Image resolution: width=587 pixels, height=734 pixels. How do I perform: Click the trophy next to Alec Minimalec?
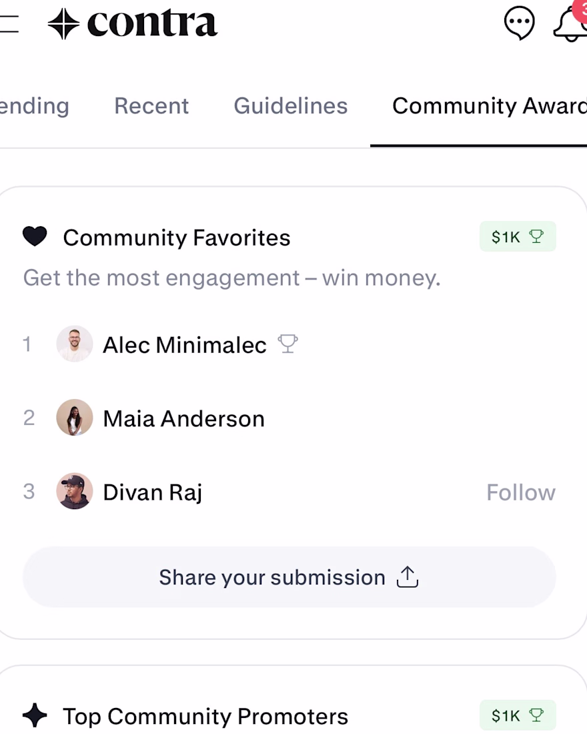pyautogui.click(x=287, y=344)
